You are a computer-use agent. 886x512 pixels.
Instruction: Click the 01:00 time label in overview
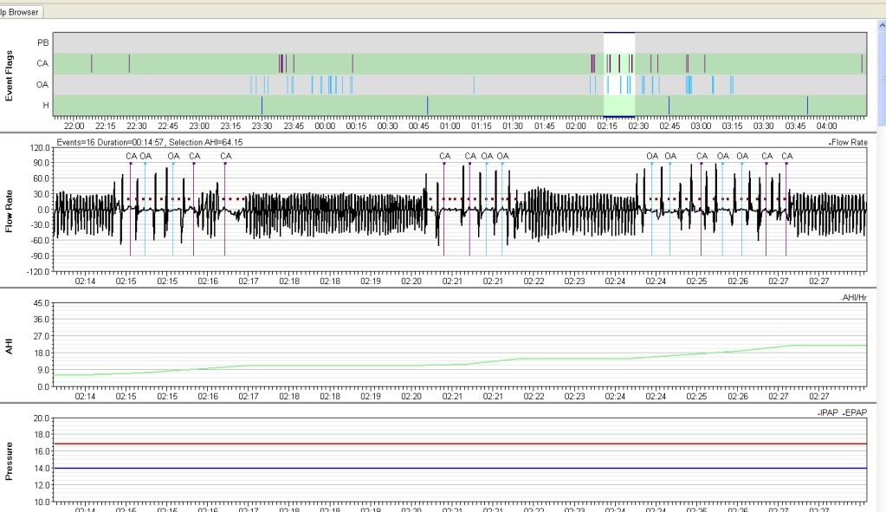click(x=449, y=126)
